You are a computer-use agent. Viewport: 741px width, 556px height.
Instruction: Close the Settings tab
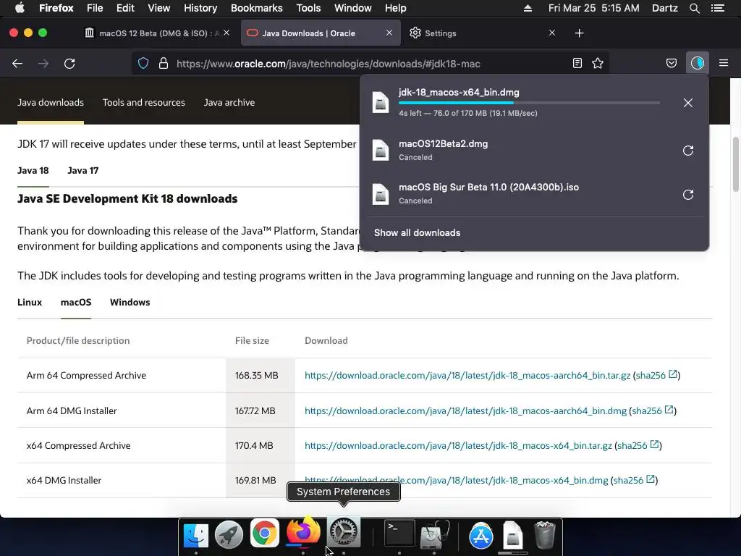coord(552,33)
